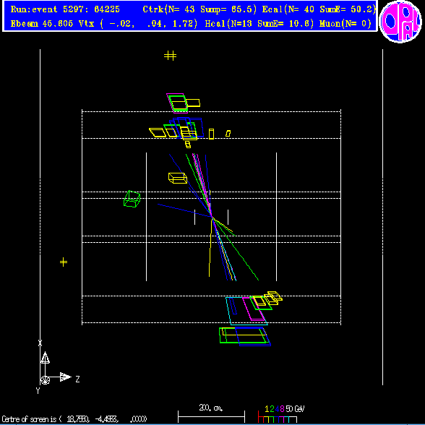Click the OPAL logo in the corner
Viewport: 425px width, 425px height.
400,22
